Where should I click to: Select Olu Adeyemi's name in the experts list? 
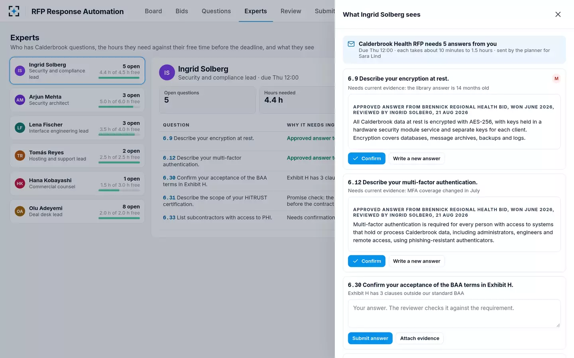coord(46,208)
